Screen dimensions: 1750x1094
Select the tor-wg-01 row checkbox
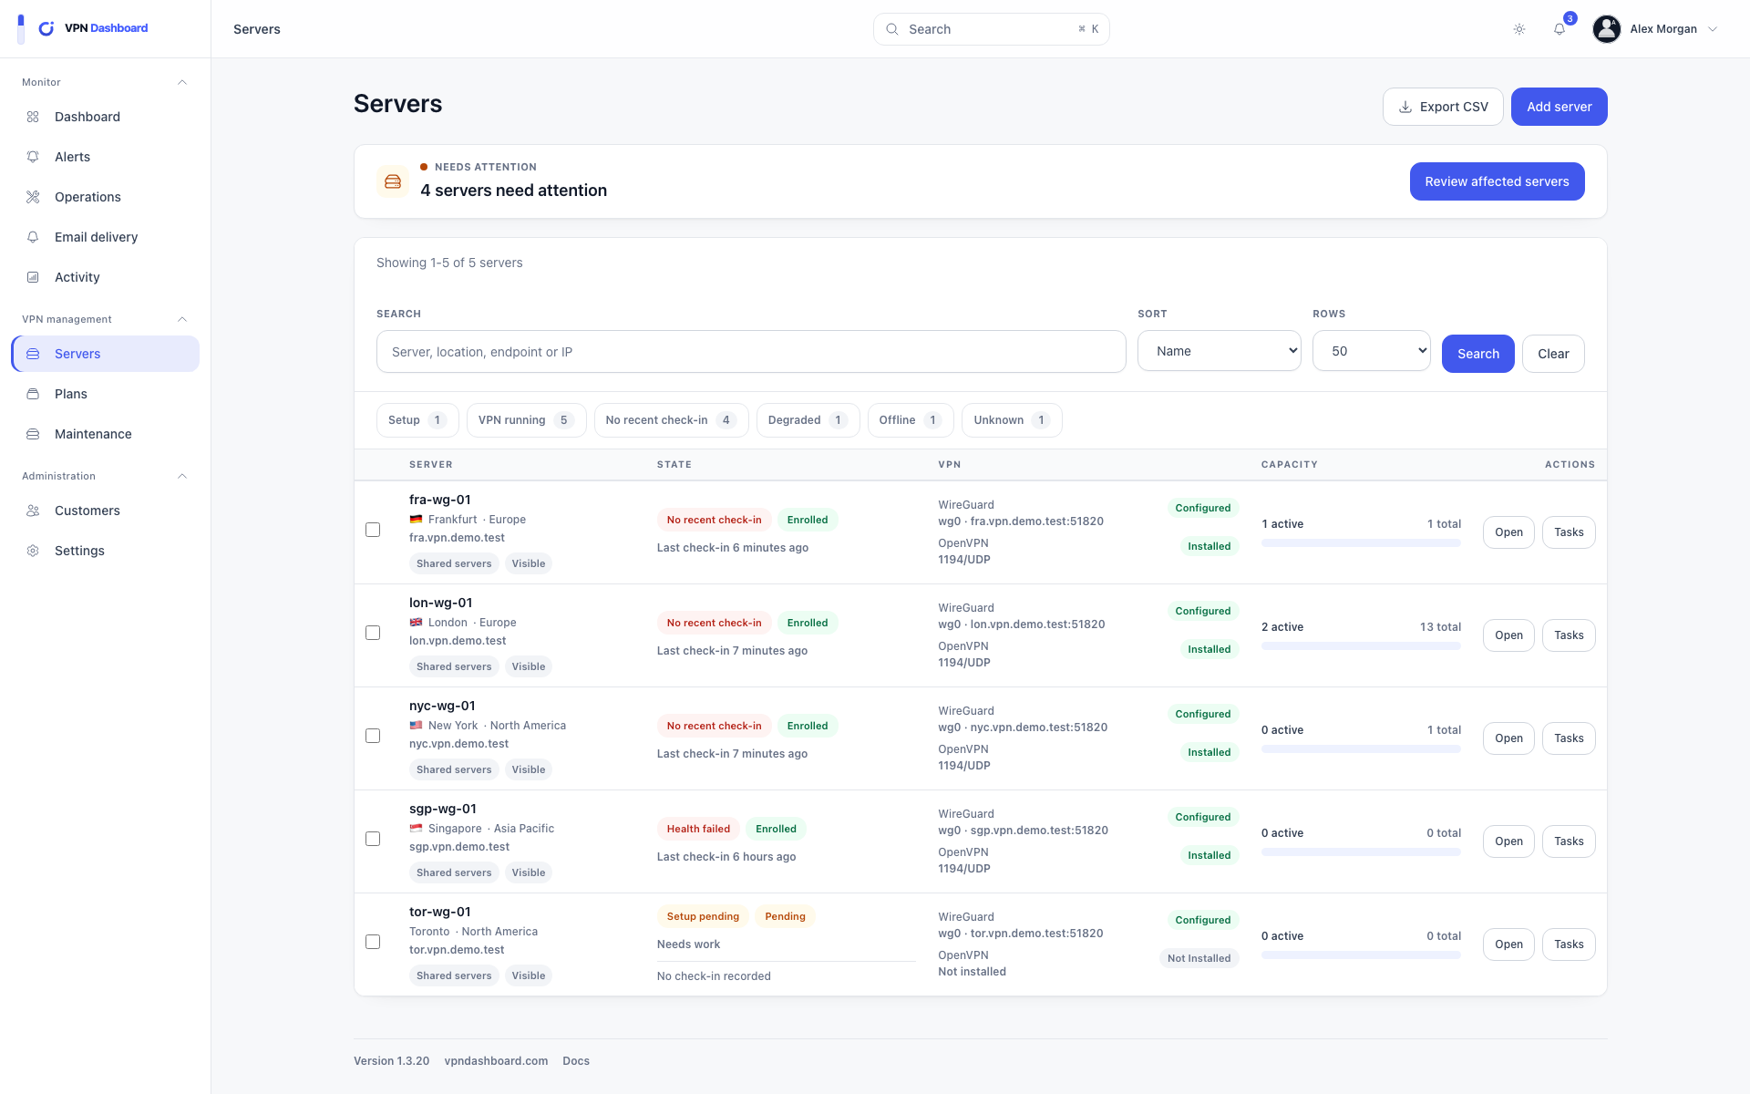[x=373, y=942]
